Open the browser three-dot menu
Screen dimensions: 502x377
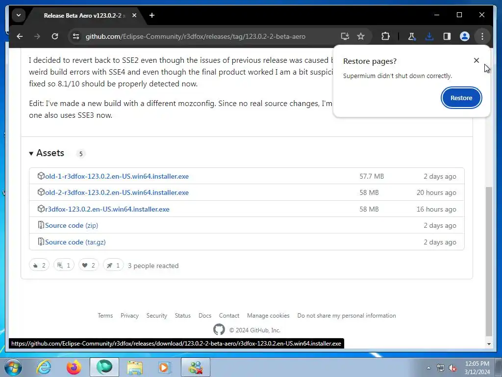point(482,36)
